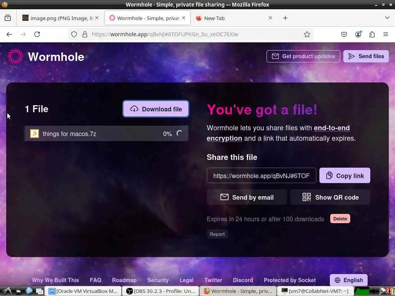Select 'things for macos.7z' file row
Image resolution: width=395 pixels, height=296 pixels.
(x=106, y=134)
